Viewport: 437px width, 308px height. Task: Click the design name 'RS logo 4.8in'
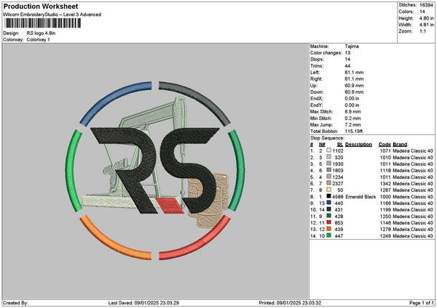click(x=41, y=33)
